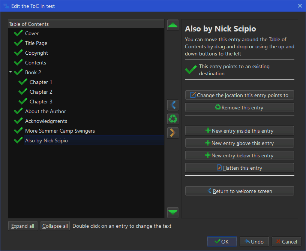Confirm with the OK button
This screenshot has height=251, width=306.
tap(222, 242)
